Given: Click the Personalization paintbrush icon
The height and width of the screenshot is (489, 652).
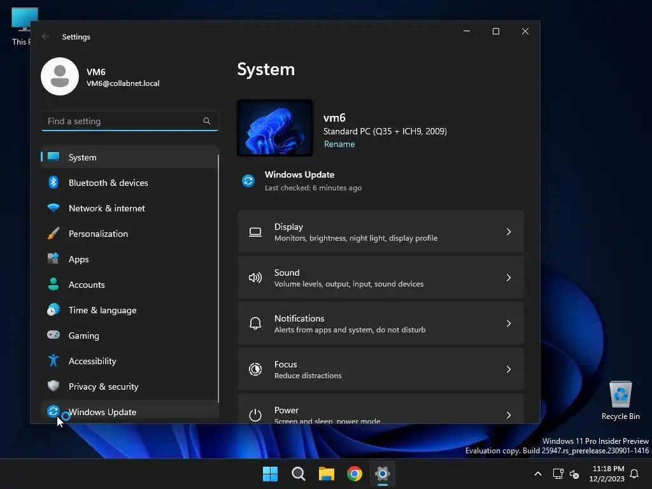Looking at the screenshot, I should coord(53,233).
